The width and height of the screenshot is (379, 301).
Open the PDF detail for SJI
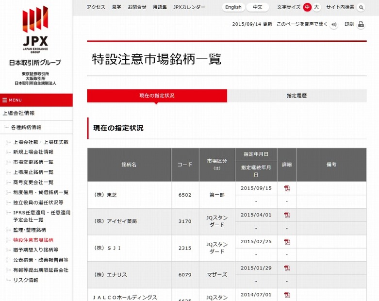click(287, 241)
